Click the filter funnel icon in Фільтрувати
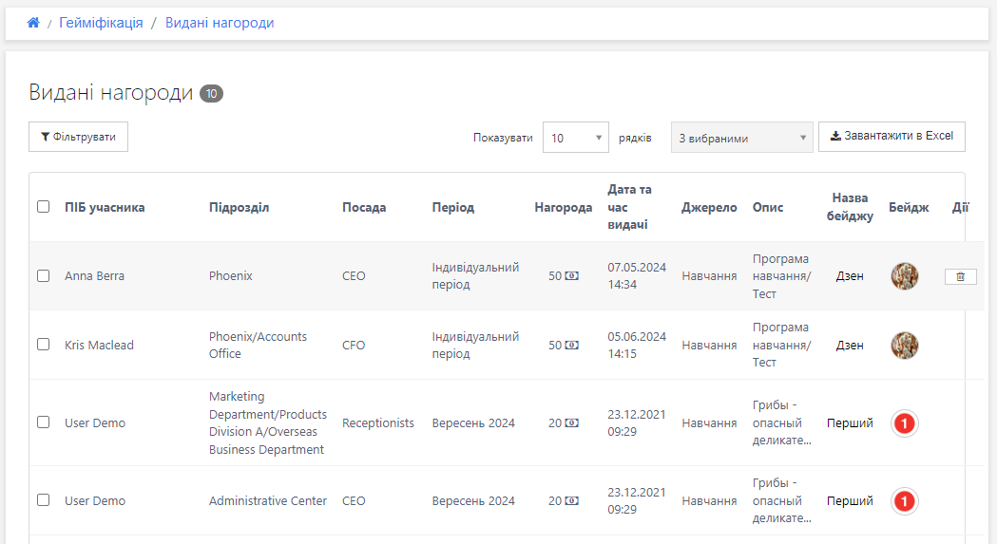Screen dimensions: 997x544 45,137
